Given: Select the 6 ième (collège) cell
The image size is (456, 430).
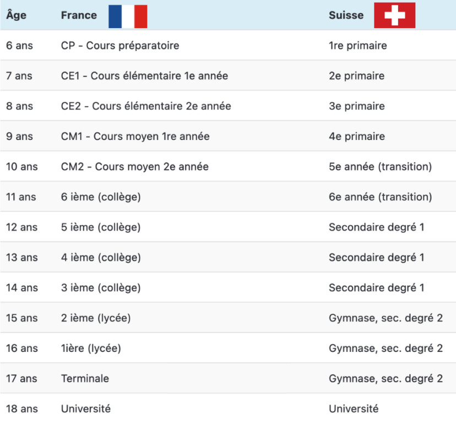Looking at the screenshot, I should pos(101,197).
